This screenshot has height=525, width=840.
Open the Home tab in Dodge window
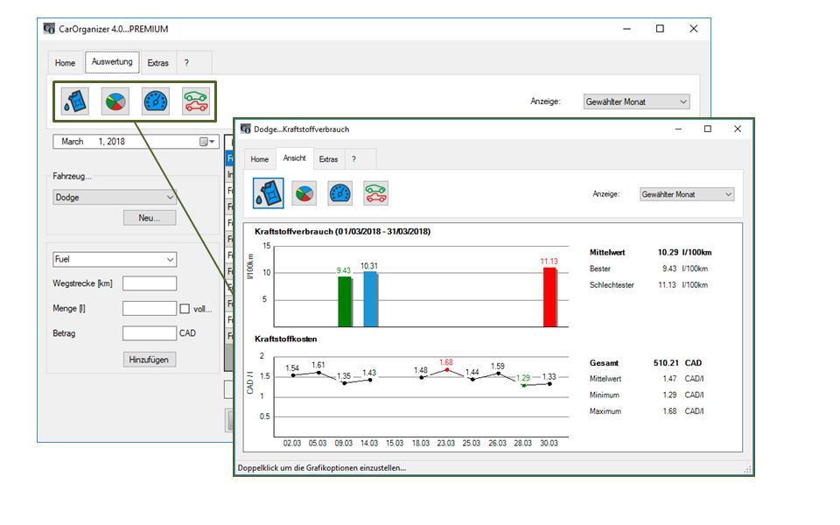coord(260,159)
